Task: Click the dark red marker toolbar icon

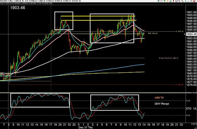Action: 173,1
